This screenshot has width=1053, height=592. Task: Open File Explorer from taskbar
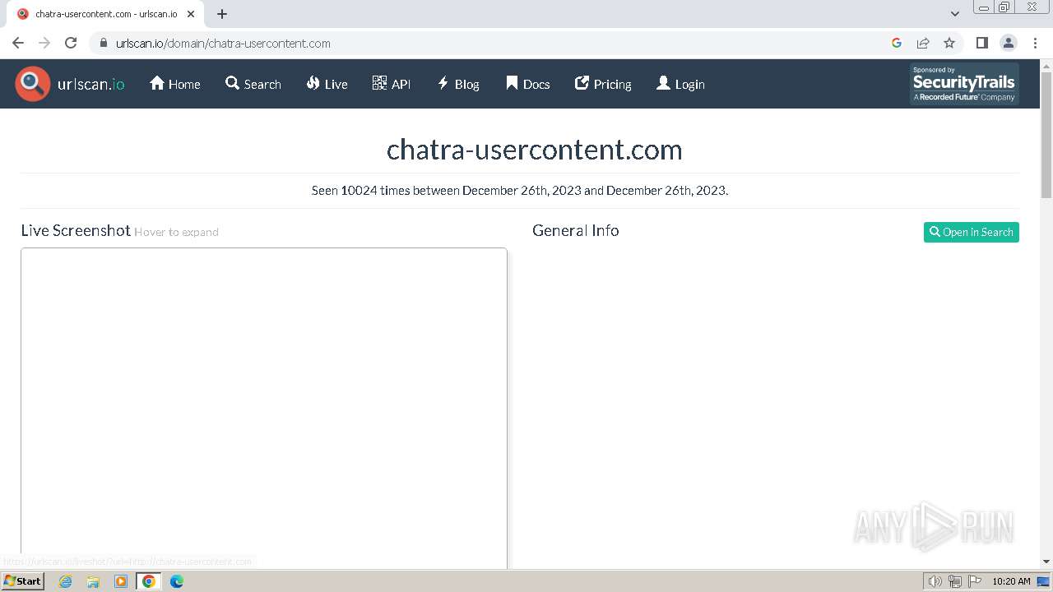(93, 581)
